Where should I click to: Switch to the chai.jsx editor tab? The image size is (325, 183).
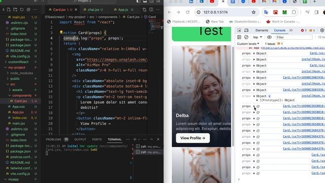[93, 10]
